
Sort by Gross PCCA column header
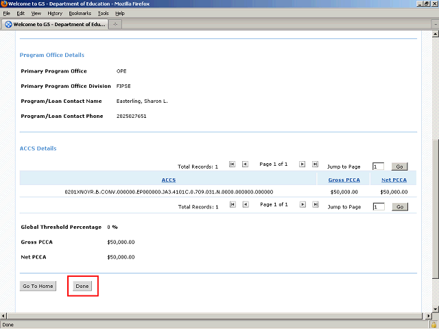pos(344,180)
